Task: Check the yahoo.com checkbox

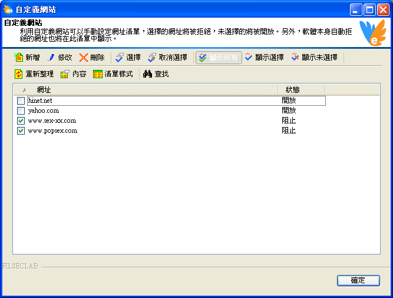Action: [21, 111]
